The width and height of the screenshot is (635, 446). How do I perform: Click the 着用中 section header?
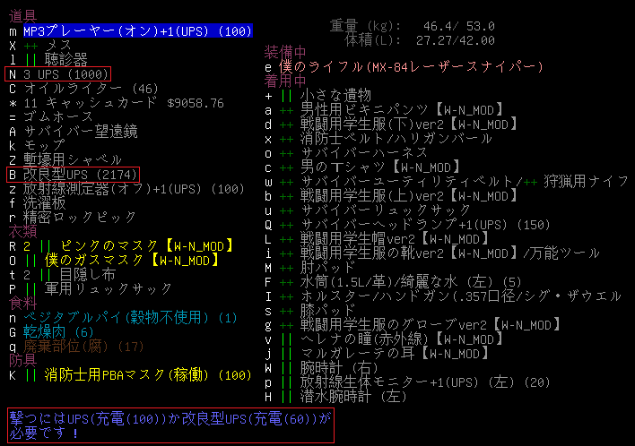coord(284,81)
